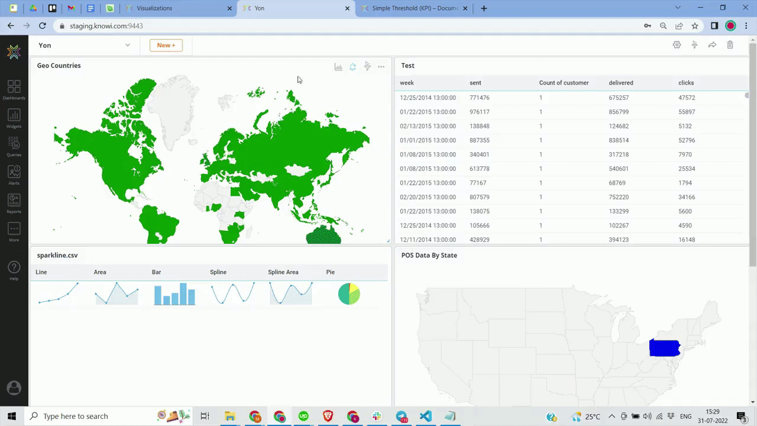The width and height of the screenshot is (757, 426).
Task: Sort table by the sent column header
Action: 475,83
